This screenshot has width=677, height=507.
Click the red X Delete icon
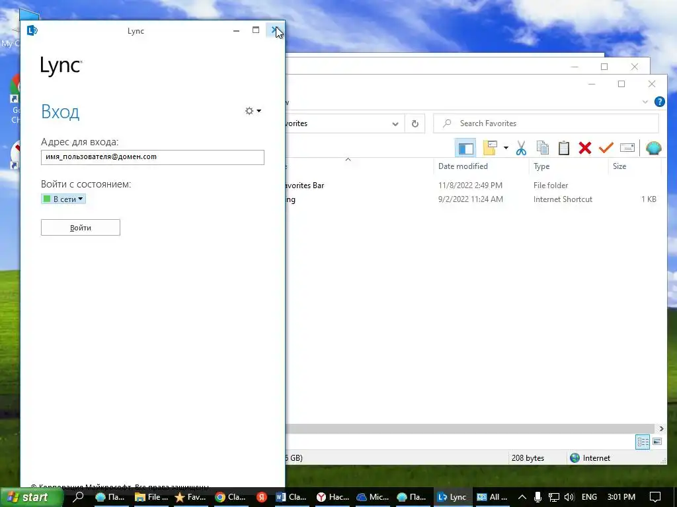tap(584, 148)
